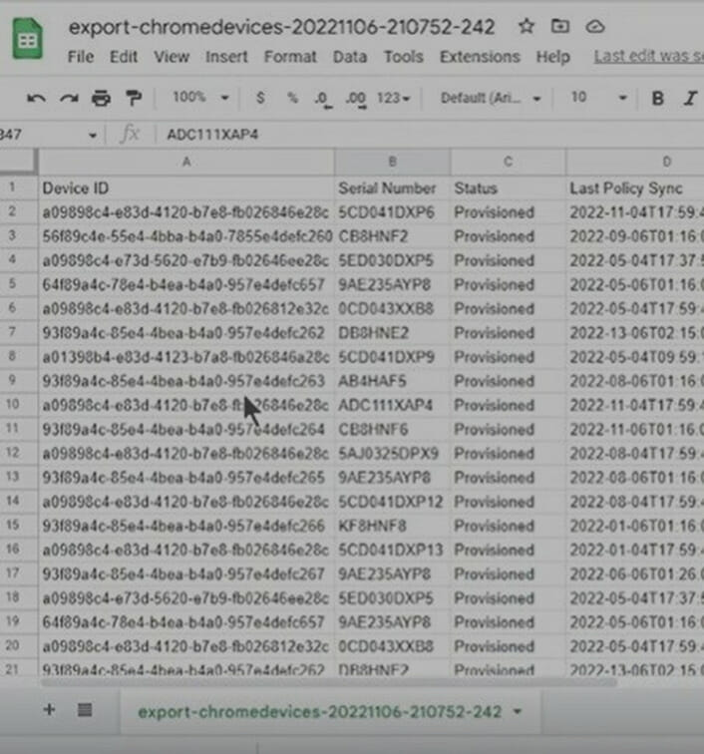Open the Insert menu
Screen dimensions: 704x754
click(226, 57)
